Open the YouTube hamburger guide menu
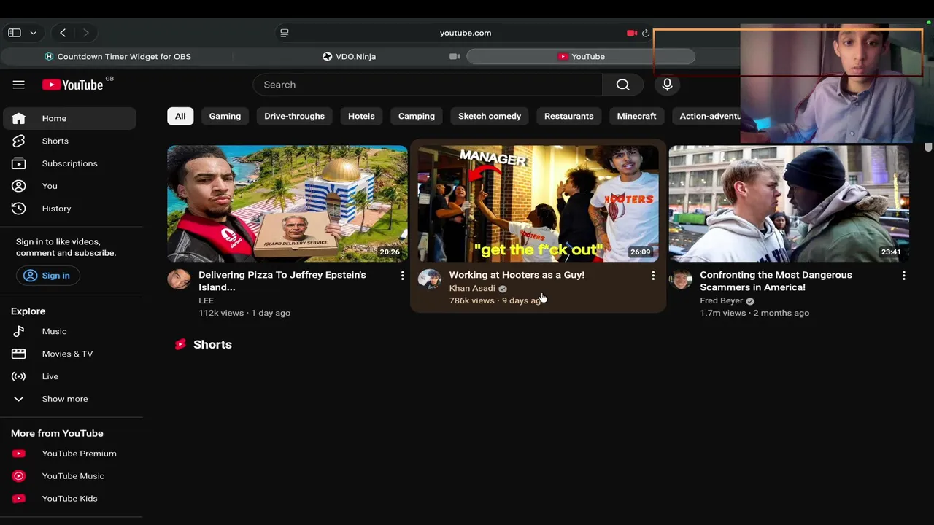This screenshot has height=525, width=934. 19,85
